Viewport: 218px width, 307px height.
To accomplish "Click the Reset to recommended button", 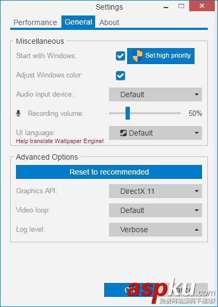I will coord(109,172).
